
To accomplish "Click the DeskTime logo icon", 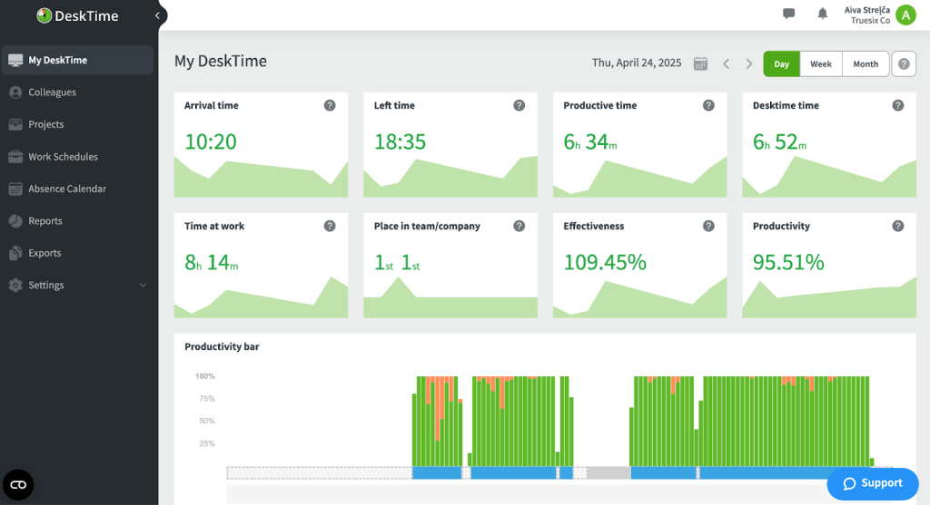I will pos(44,16).
